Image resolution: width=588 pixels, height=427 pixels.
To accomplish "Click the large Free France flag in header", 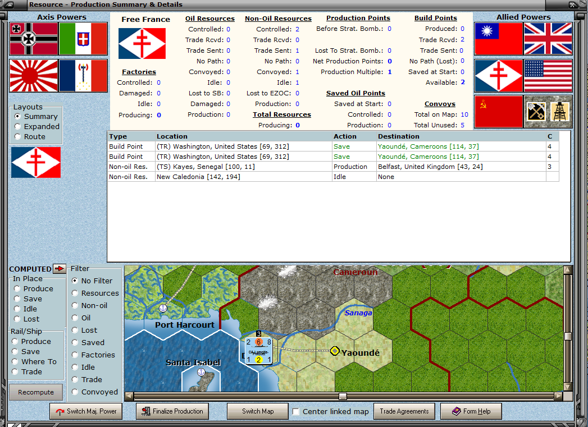I will click(142, 43).
